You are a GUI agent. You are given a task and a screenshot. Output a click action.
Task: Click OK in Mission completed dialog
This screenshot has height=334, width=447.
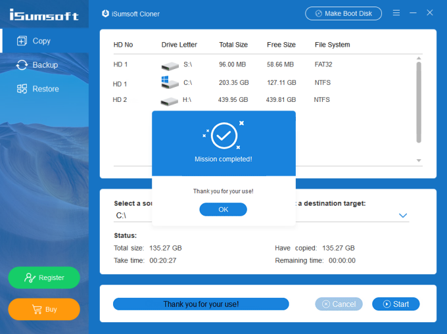[223, 209]
